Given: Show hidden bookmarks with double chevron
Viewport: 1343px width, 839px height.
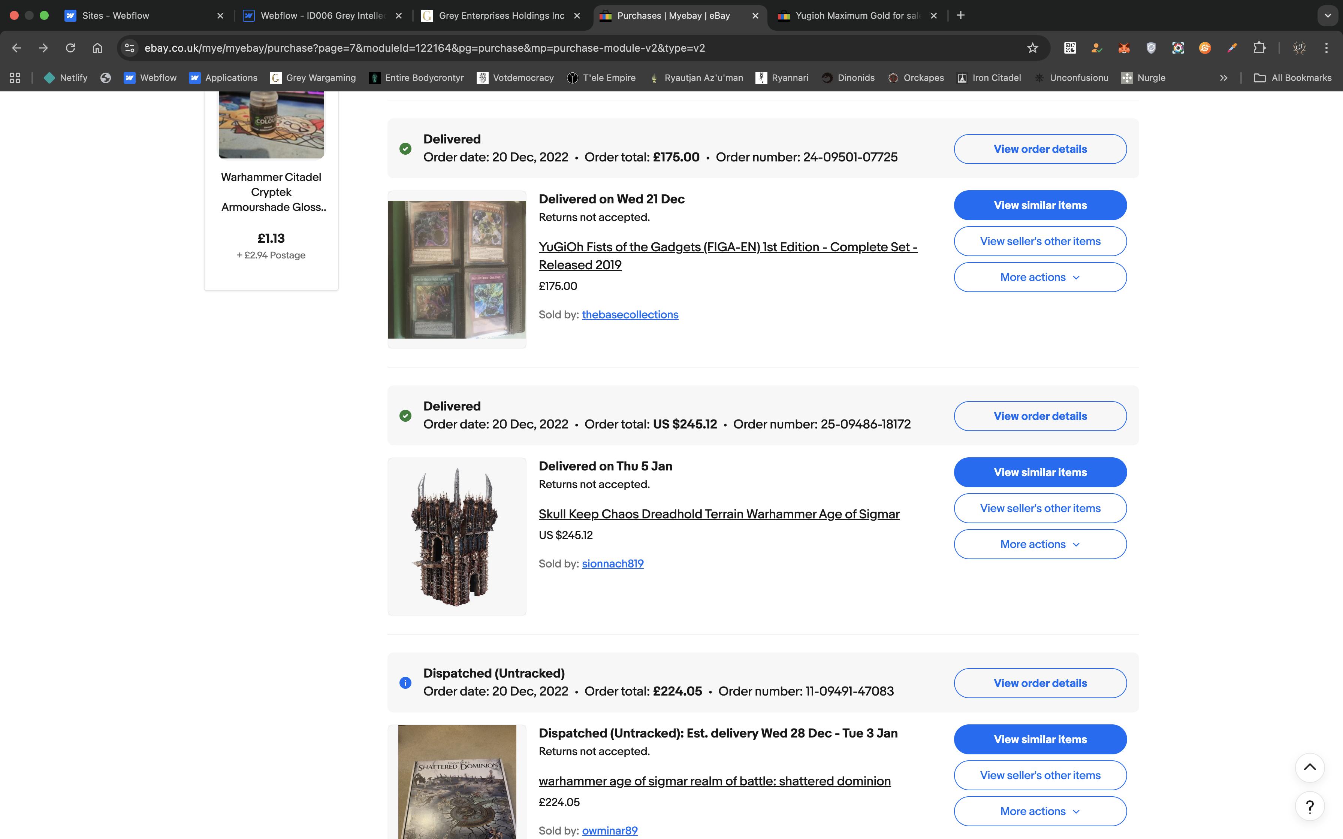Looking at the screenshot, I should (x=1223, y=78).
